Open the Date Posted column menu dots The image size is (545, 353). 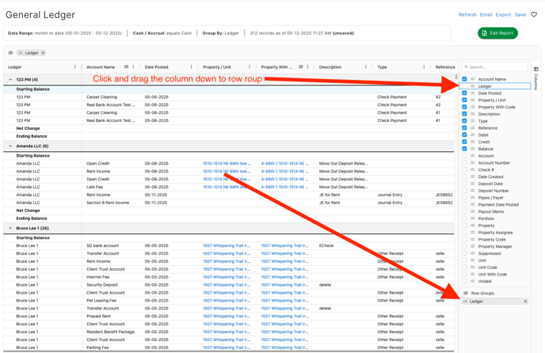(x=192, y=67)
